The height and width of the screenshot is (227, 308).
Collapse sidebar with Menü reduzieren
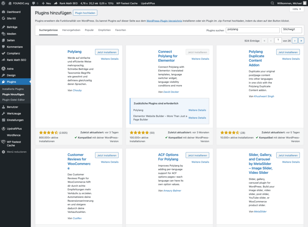tap(17, 152)
